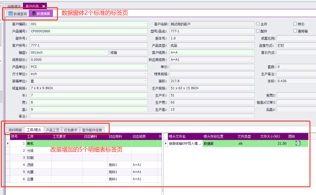Click the 对应辅料 column header
316x195 pixels.
coord(95,136)
